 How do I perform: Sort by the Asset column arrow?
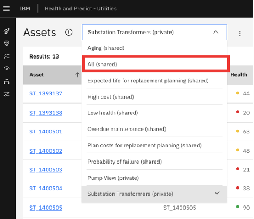77,75
